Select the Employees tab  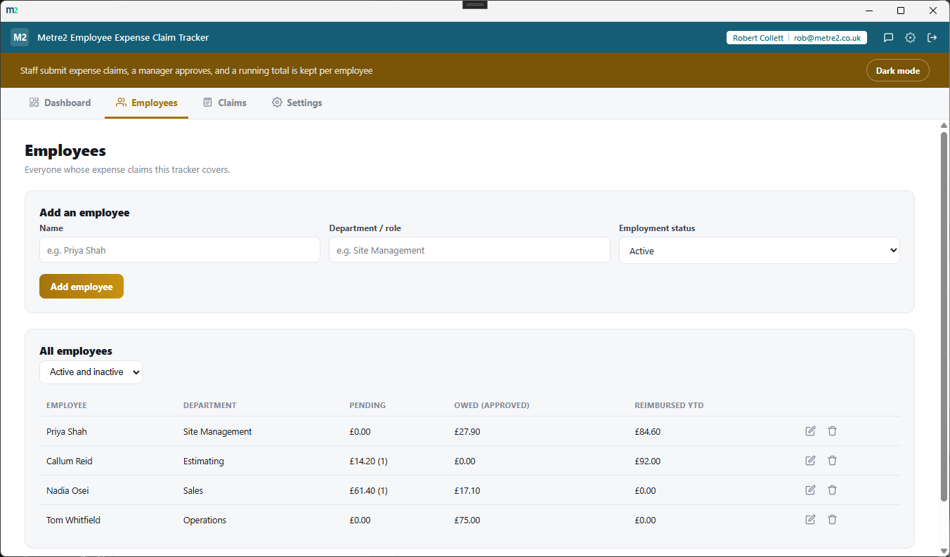(147, 103)
